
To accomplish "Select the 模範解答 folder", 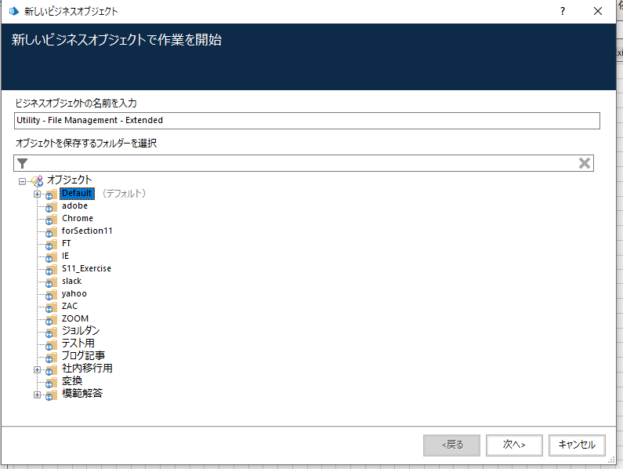I will (82, 394).
